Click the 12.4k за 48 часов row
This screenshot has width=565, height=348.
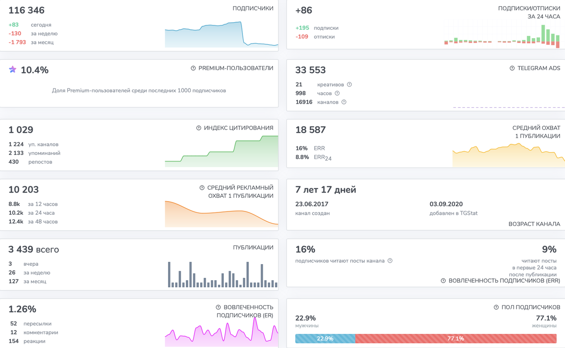pos(33,222)
